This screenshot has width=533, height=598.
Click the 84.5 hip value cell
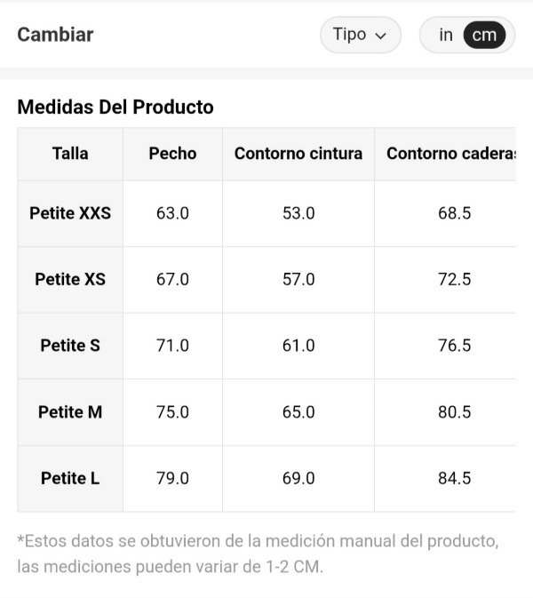[454, 478]
